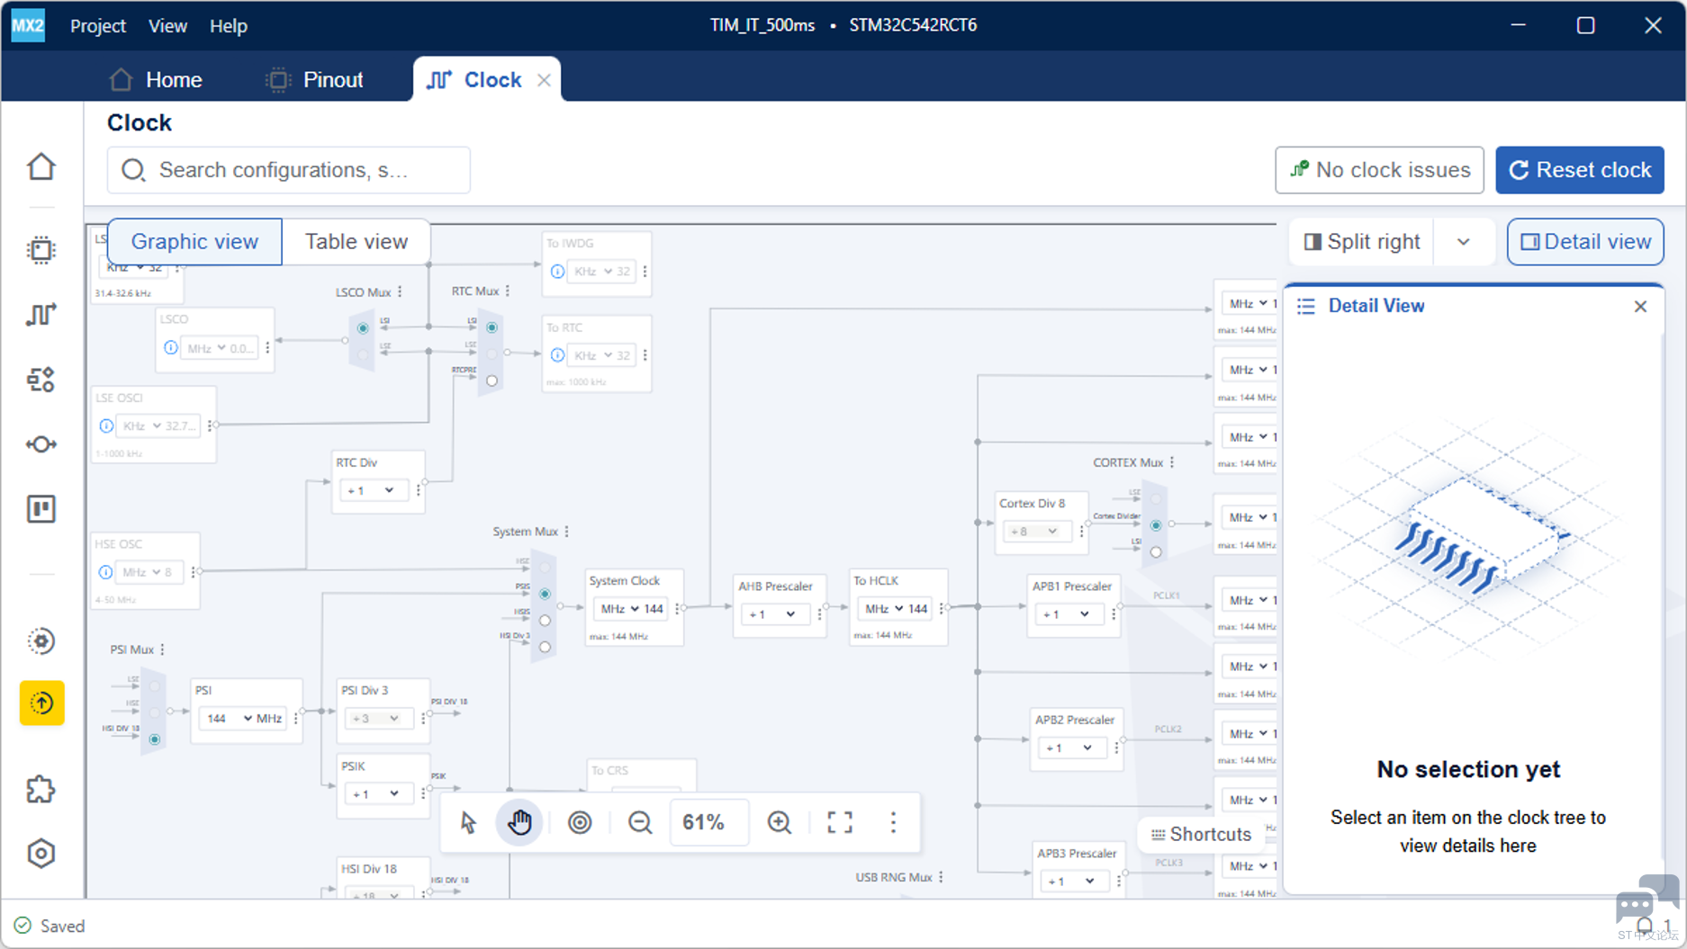Open the View menu
The image size is (1687, 949).
click(167, 26)
